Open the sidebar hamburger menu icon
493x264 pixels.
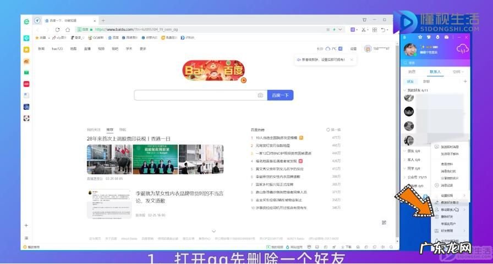(26, 238)
